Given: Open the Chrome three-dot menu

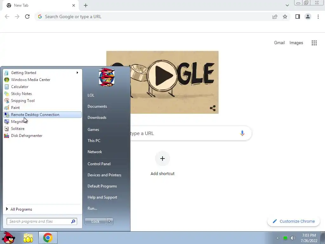Looking at the screenshot, I should tap(318, 17).
